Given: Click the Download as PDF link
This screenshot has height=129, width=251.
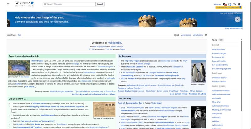Looking at the screenshot, I should pyautogui.click(x=219, y=78).
